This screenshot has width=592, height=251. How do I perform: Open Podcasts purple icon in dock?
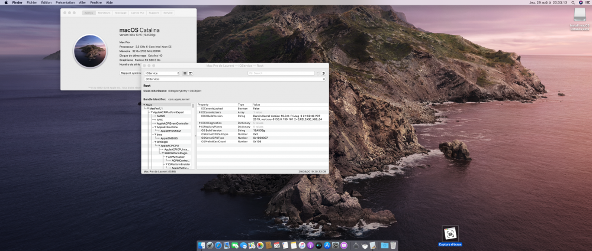[310, 245]
